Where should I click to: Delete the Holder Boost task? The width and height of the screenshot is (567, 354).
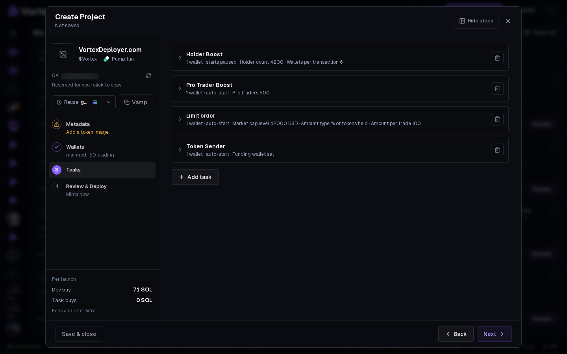497,58
